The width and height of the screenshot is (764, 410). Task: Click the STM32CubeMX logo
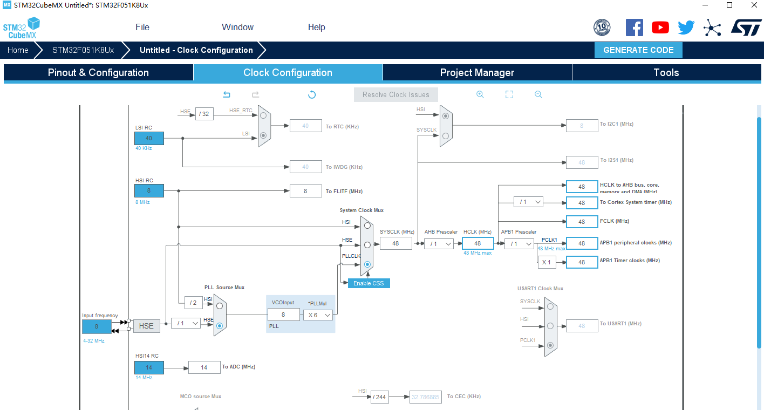tap(22, 28)
